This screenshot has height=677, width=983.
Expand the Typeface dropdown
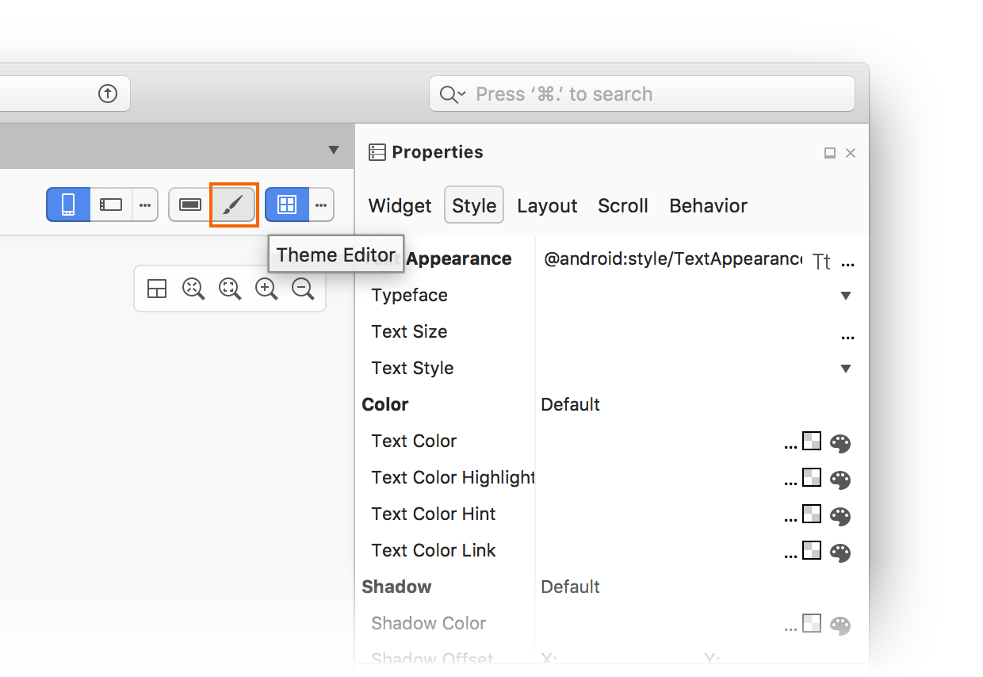(845, 295)
